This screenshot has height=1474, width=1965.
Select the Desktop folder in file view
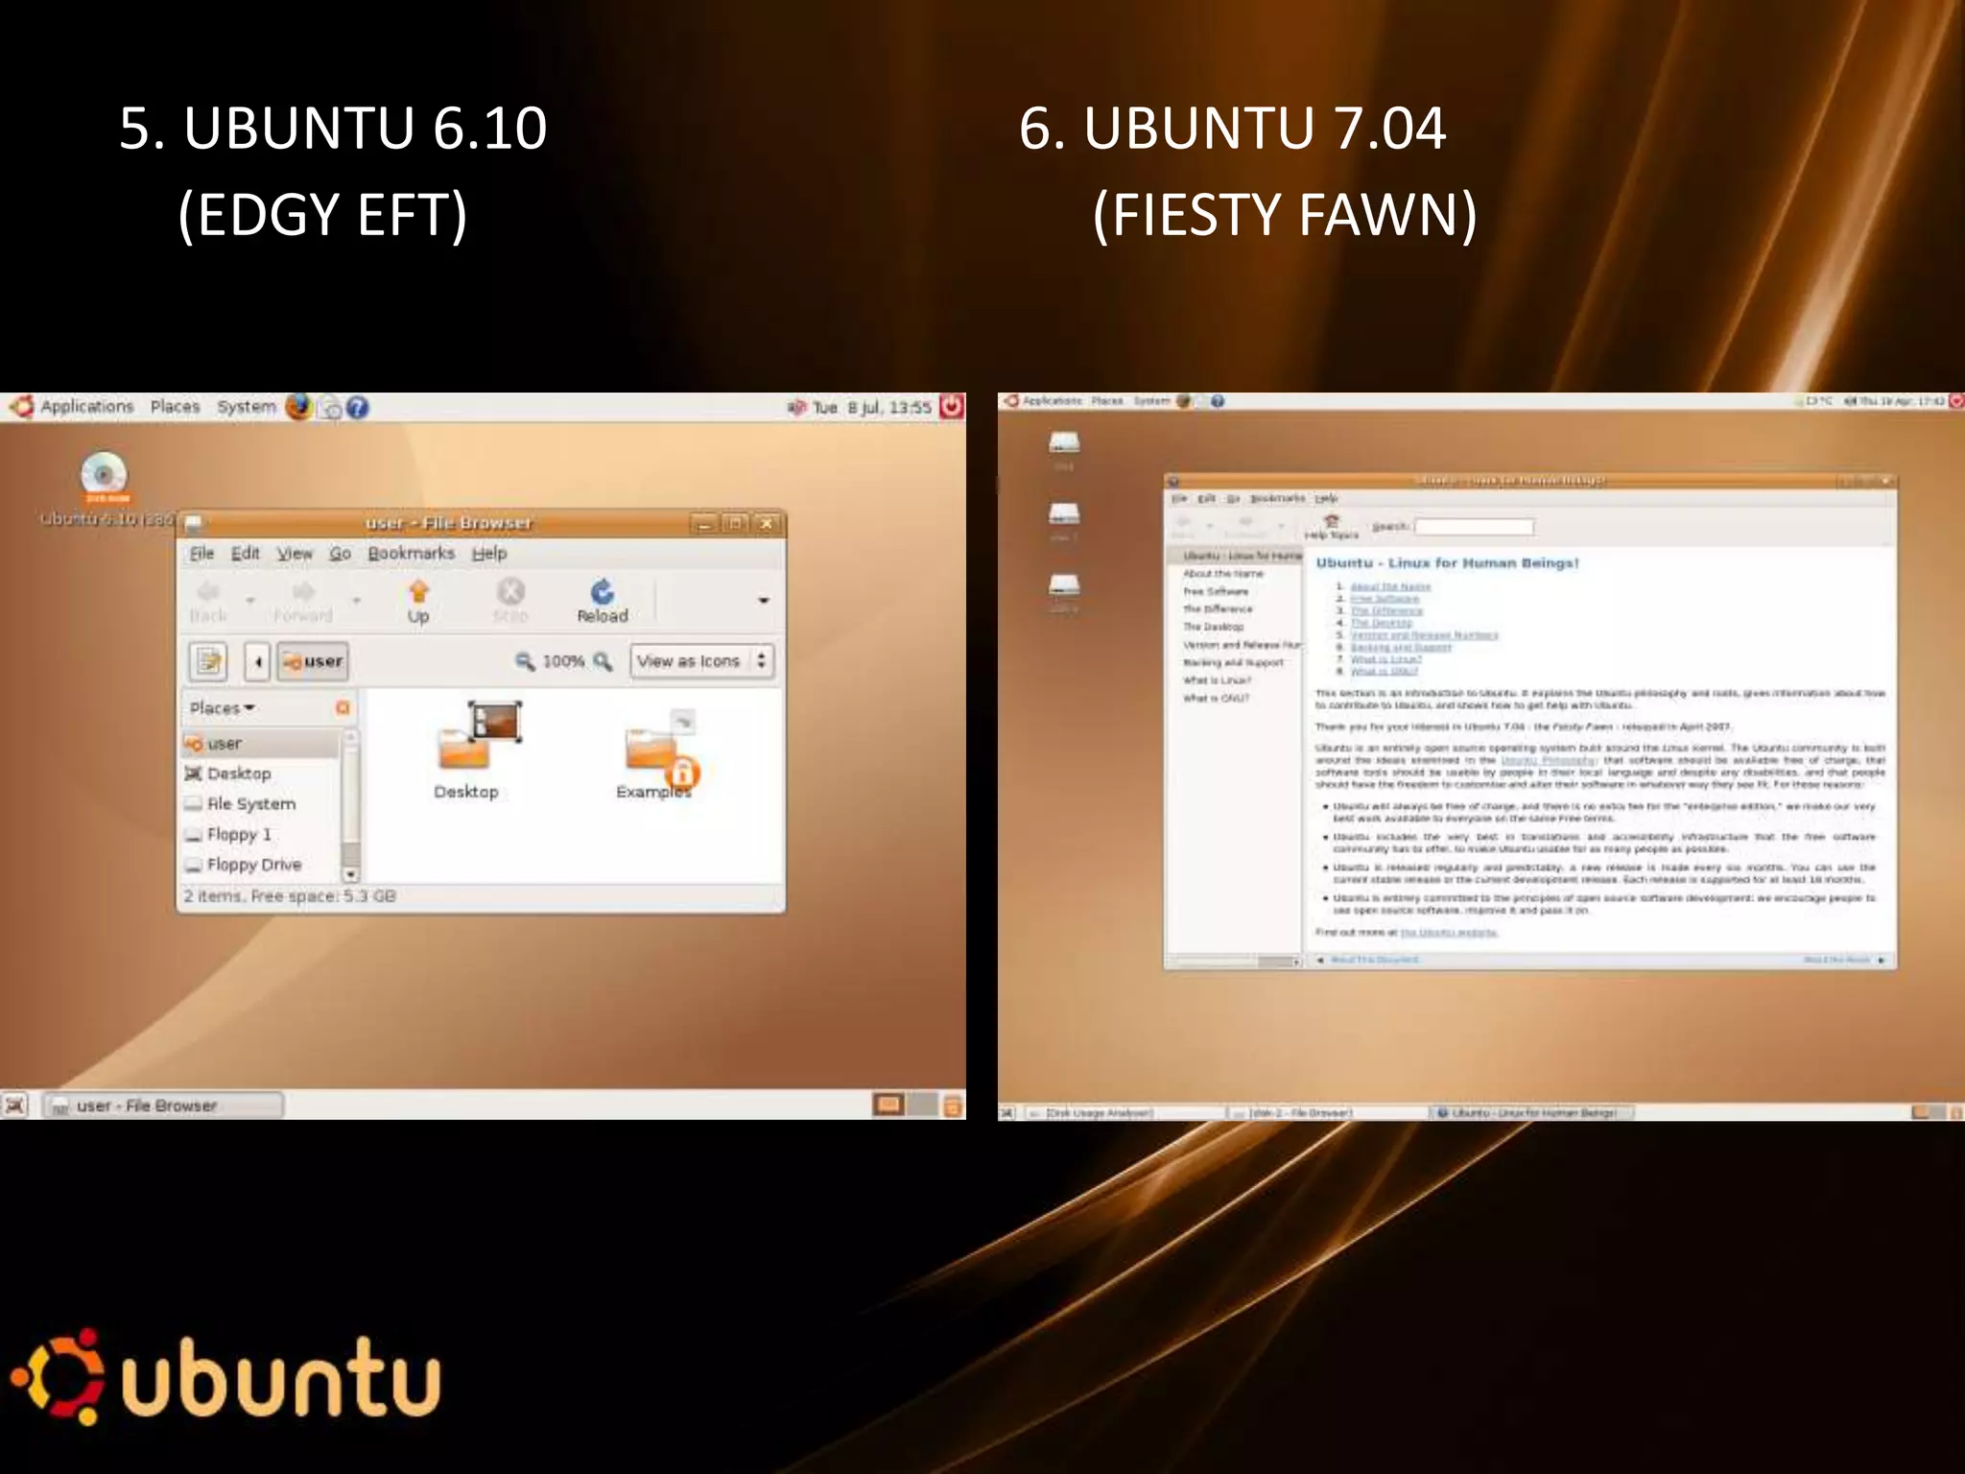pos(467,750)
